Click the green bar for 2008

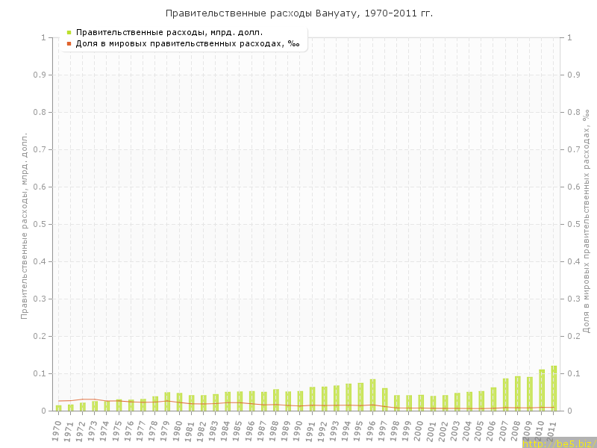click(517, 393)
